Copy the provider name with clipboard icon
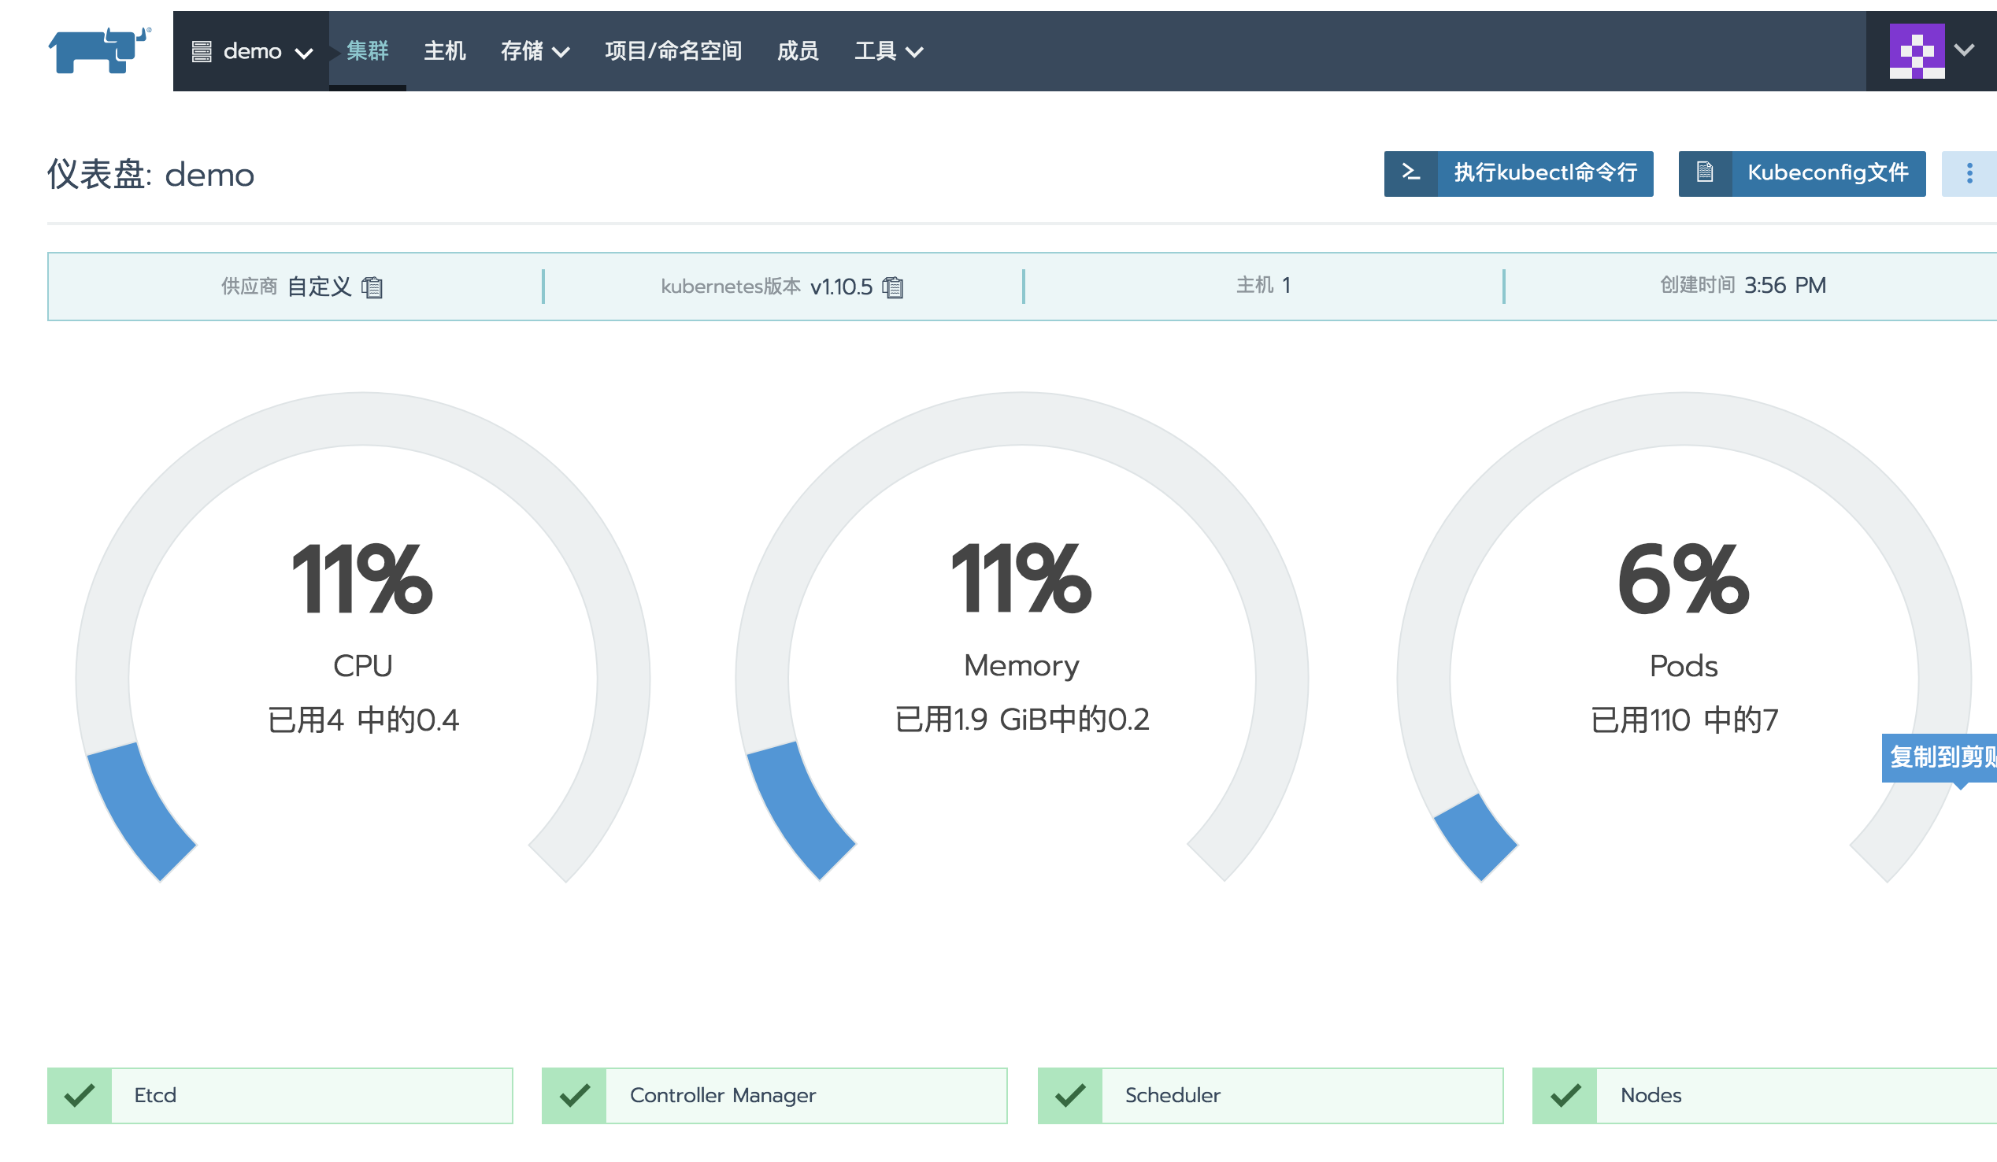This screenshot has height=1162, width=1997. pyautogui.click(x=372, y=287)
